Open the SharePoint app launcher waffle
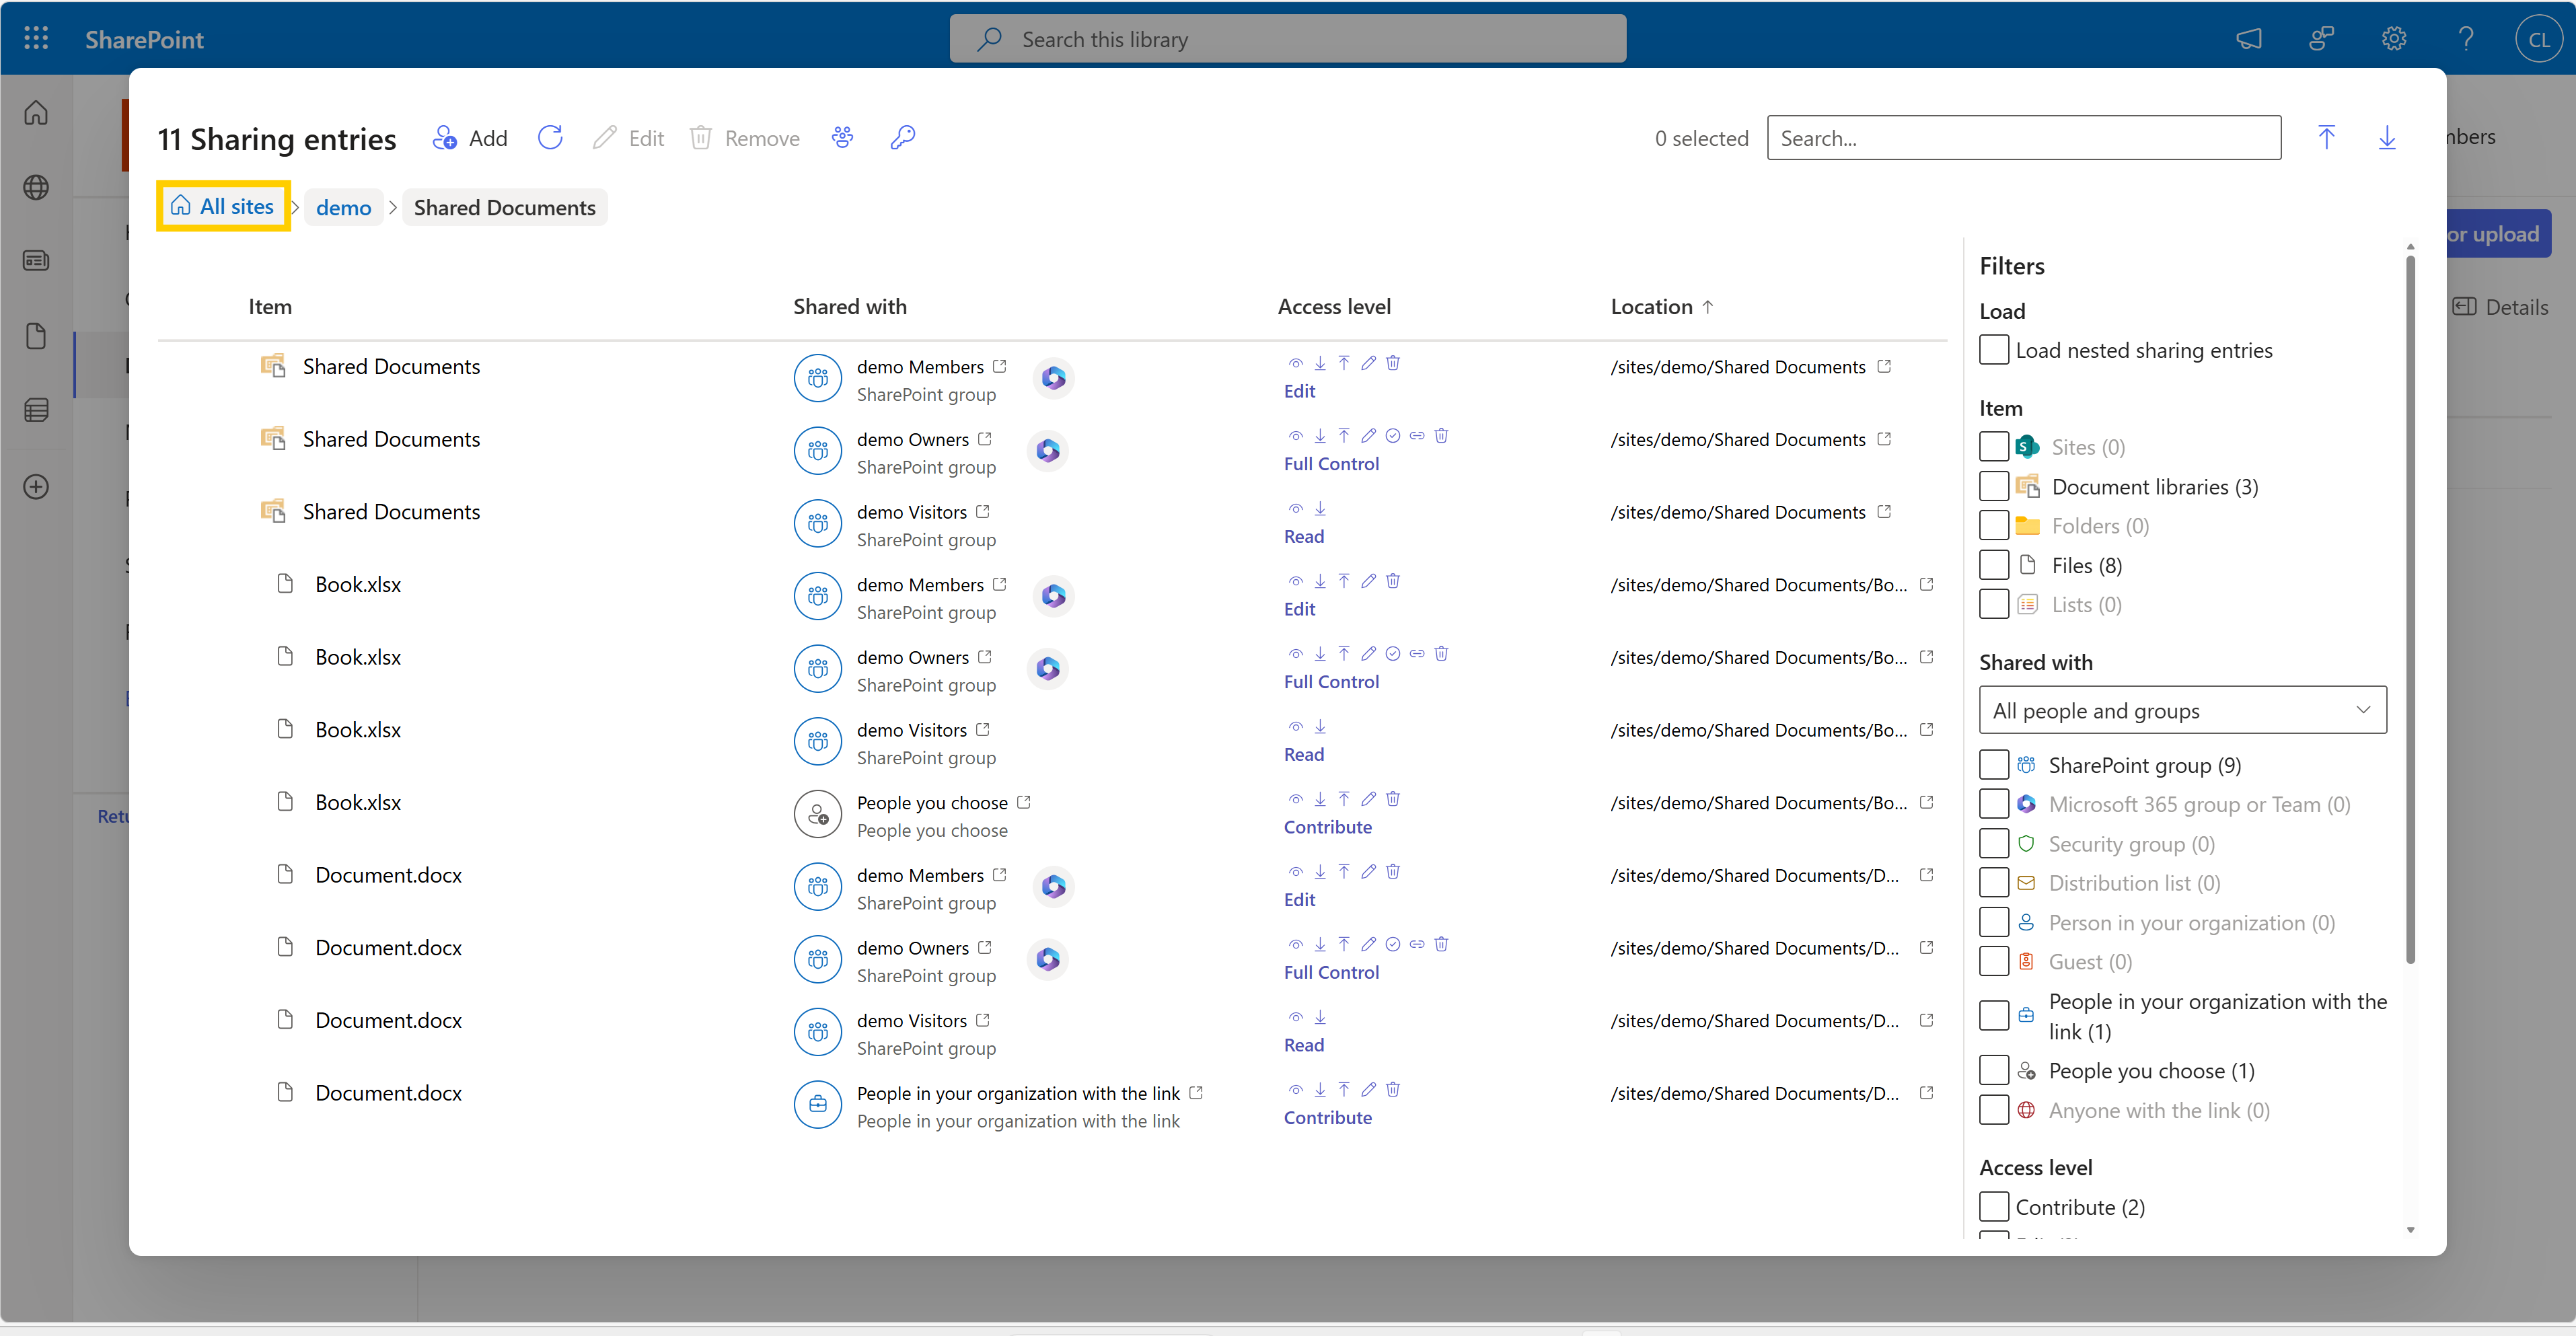The width and height of the screenshot is (2576, 1336). pyautogui.click(x=36, y=38)
